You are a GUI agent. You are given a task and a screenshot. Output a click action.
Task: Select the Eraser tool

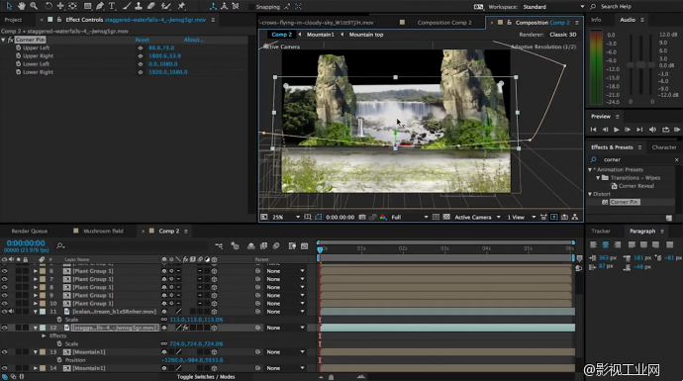pos(151,6)
